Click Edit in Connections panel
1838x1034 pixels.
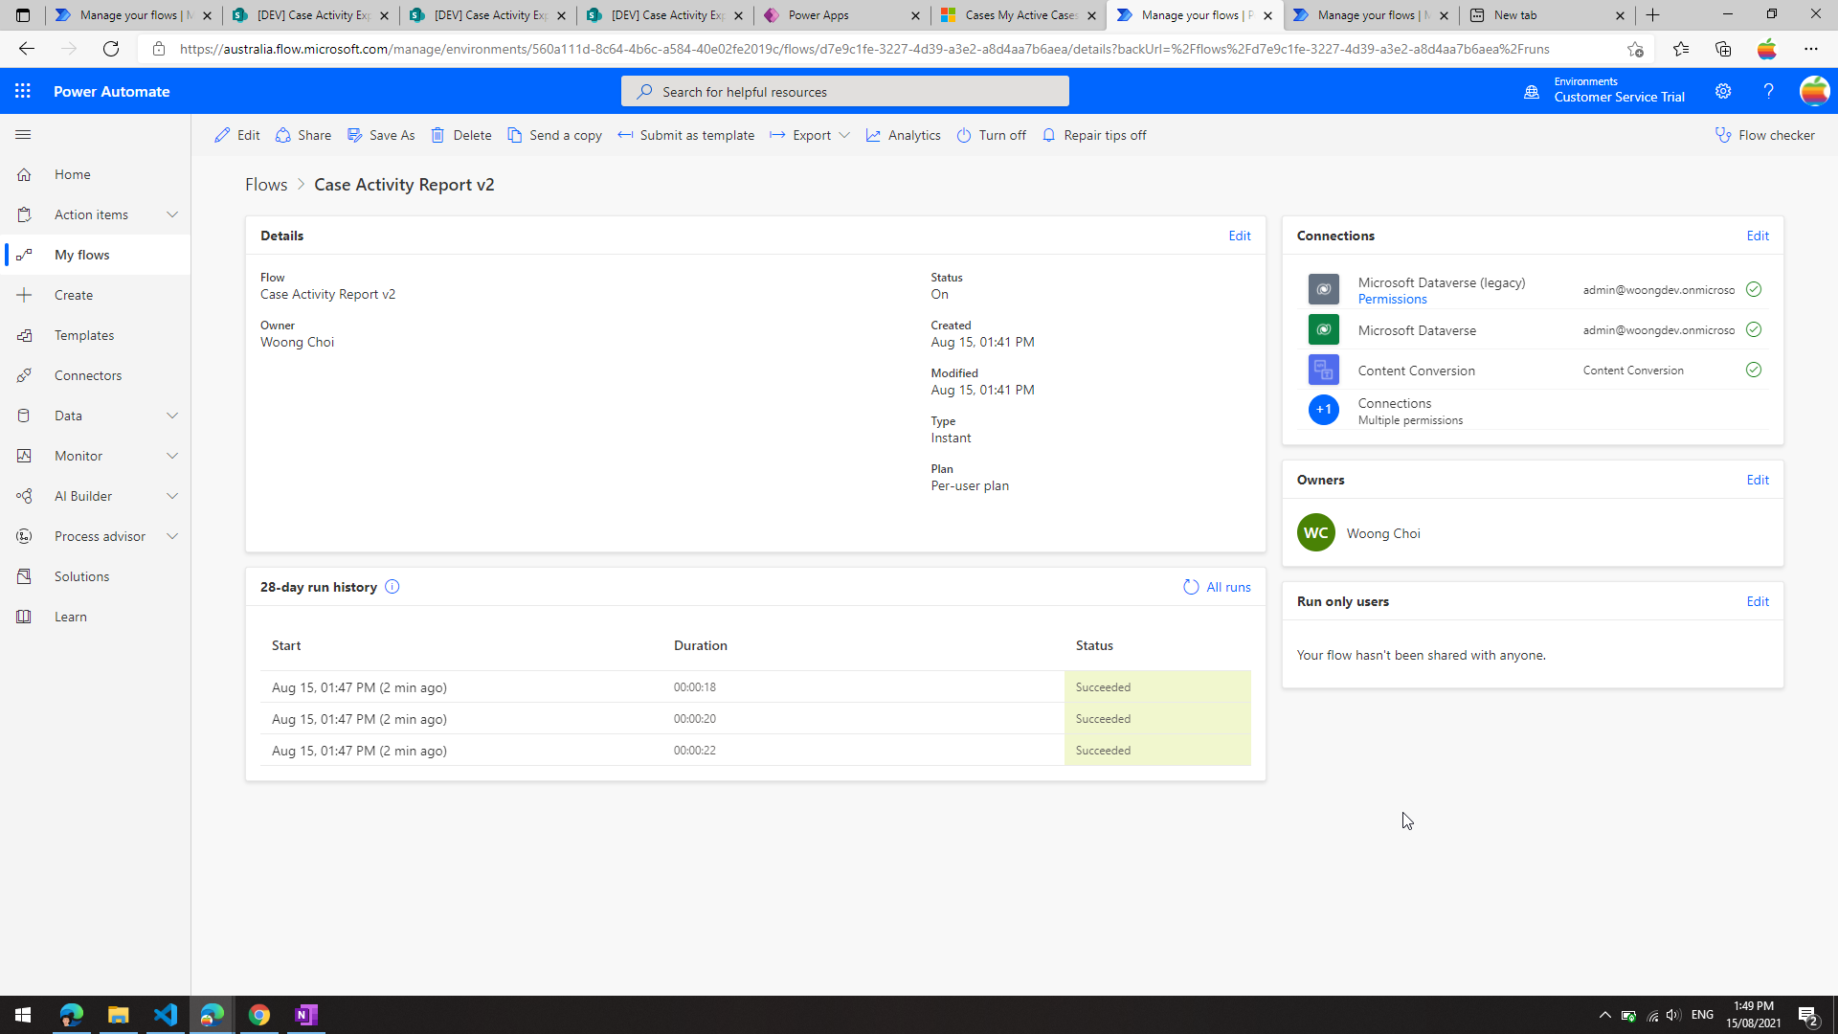point(1757,236)
